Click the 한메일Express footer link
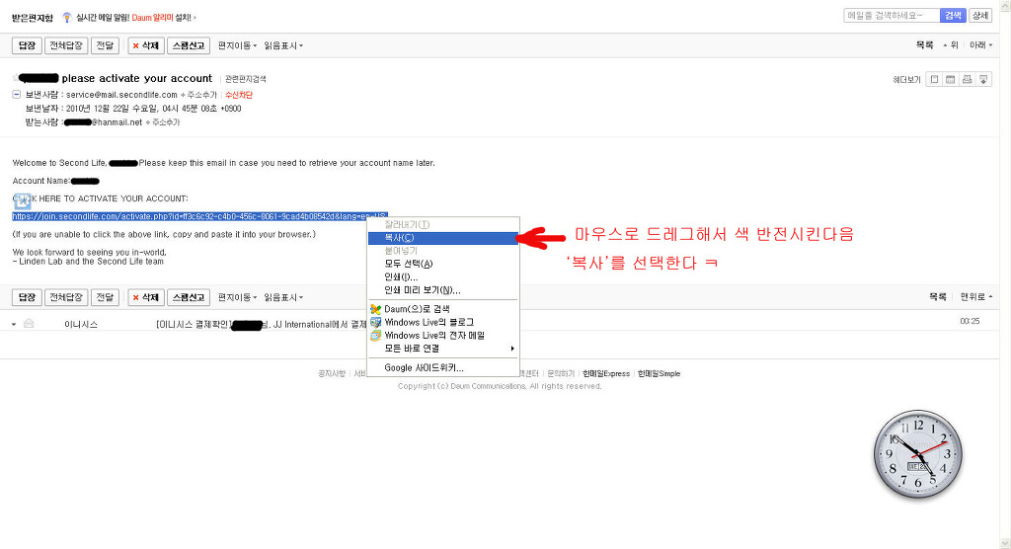 click(x=606, y=373)
